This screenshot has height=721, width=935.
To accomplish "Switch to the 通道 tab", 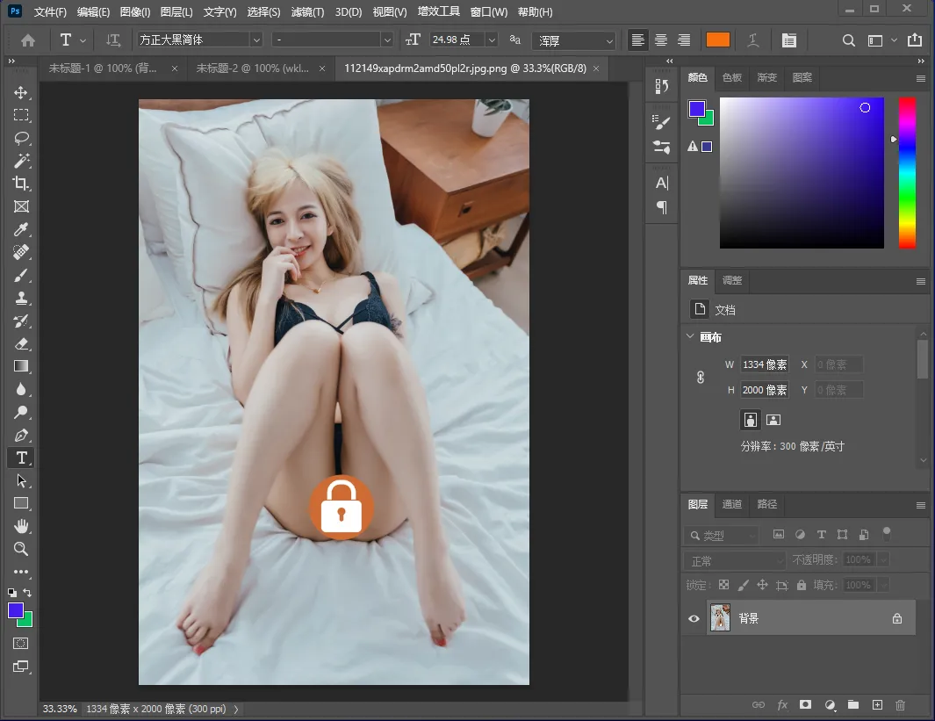I will coord(731,504).
